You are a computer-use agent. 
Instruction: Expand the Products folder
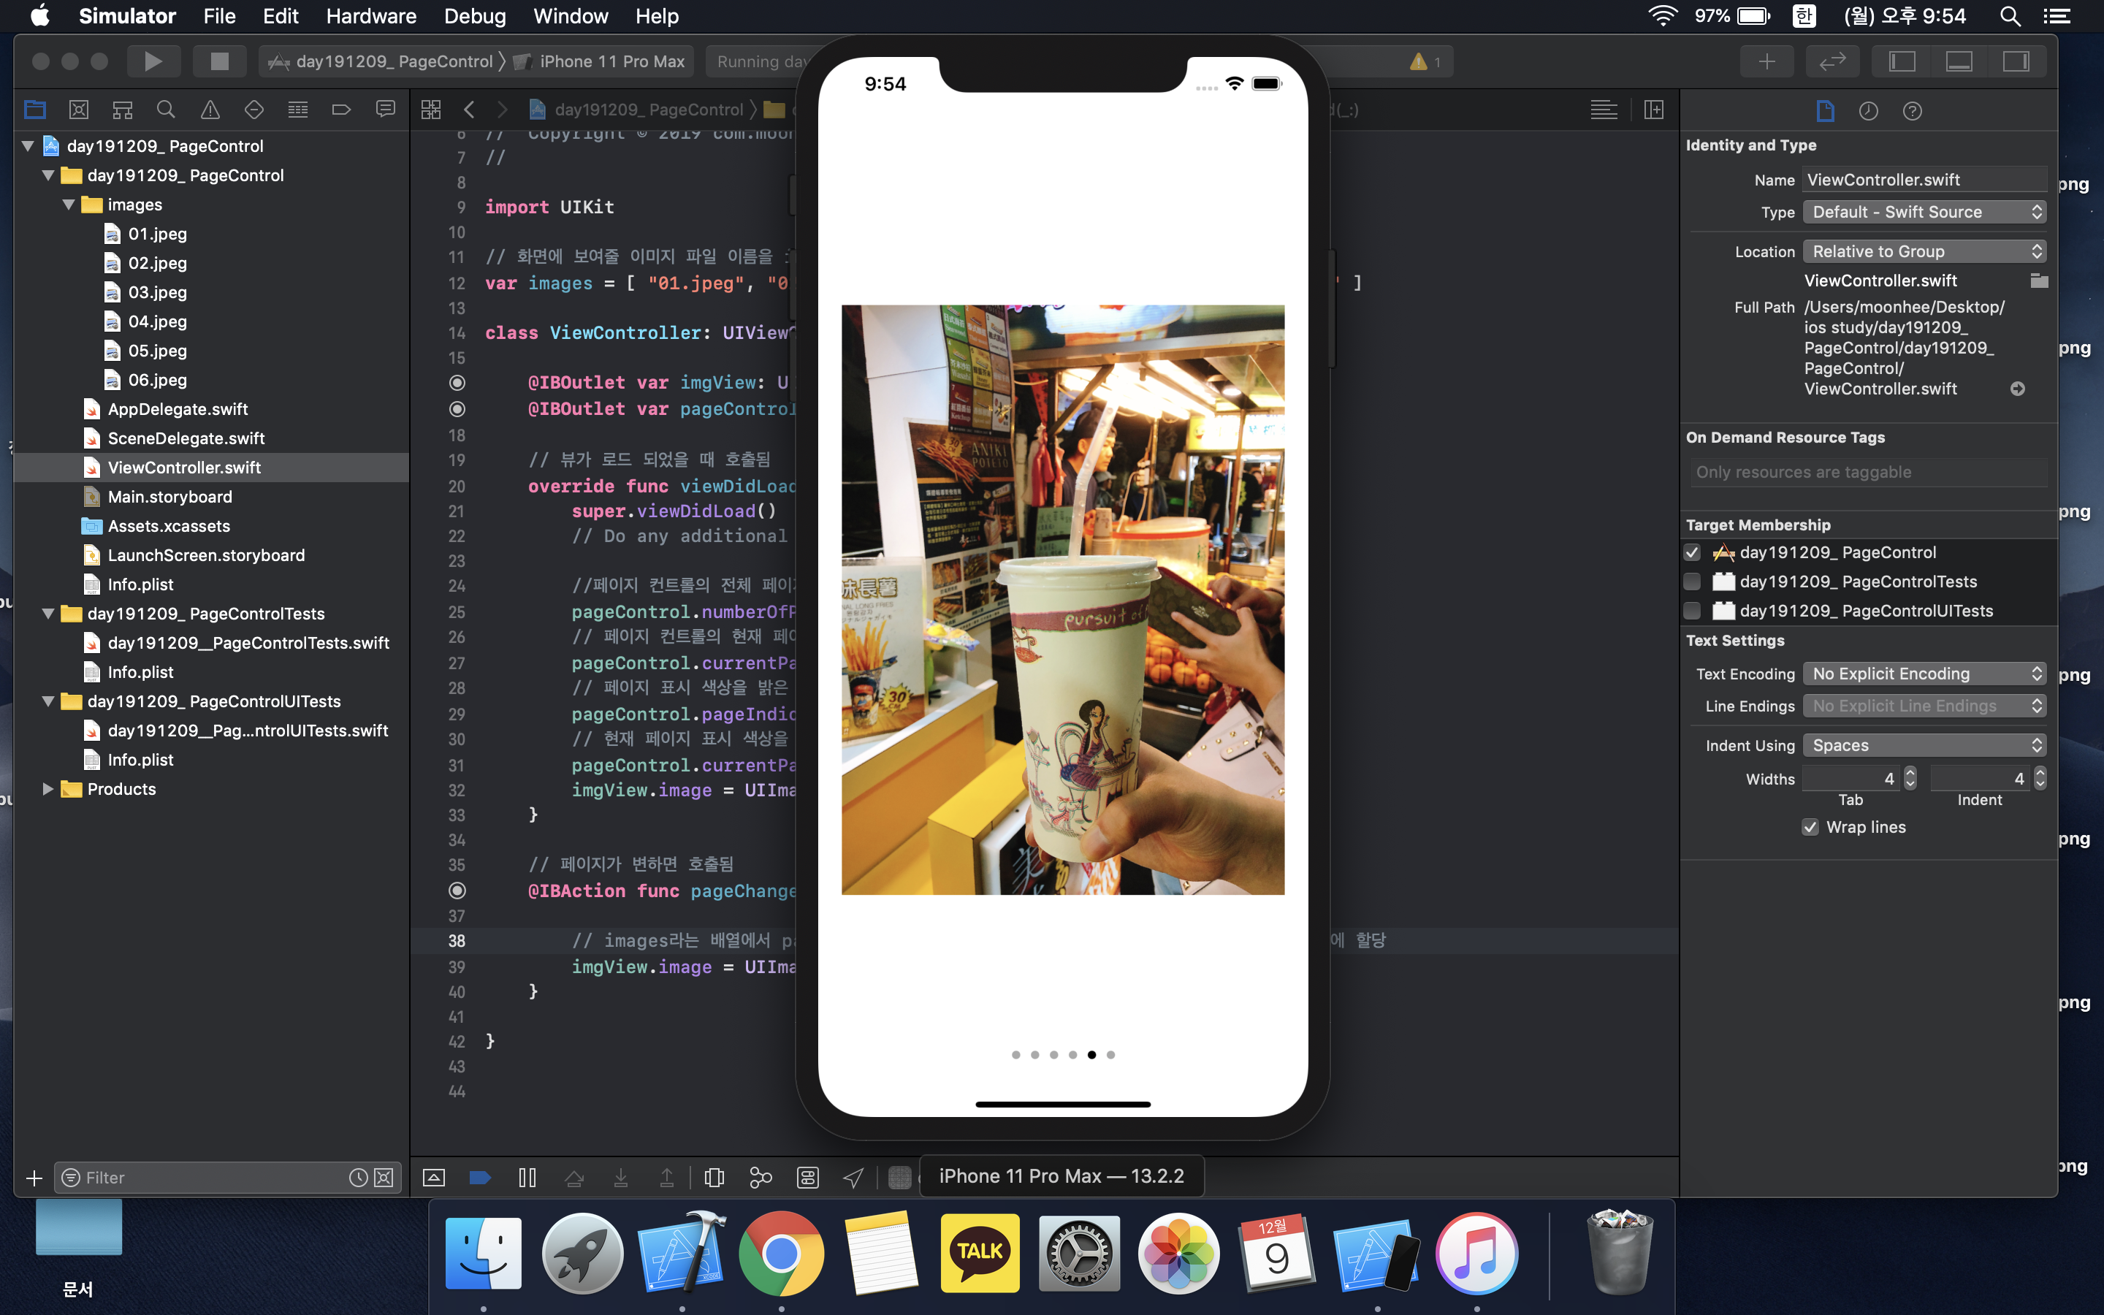click(x=47, y=789)
